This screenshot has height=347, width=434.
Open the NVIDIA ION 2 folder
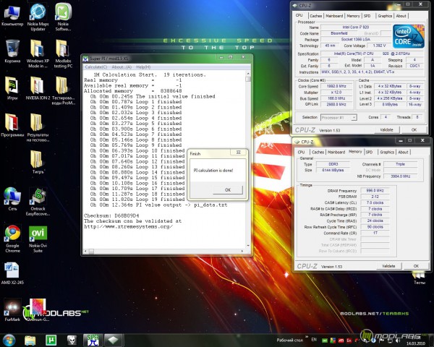point(38,88)
